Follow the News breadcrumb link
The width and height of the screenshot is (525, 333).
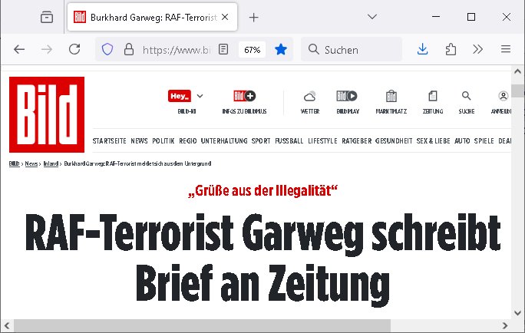point(31,163)
